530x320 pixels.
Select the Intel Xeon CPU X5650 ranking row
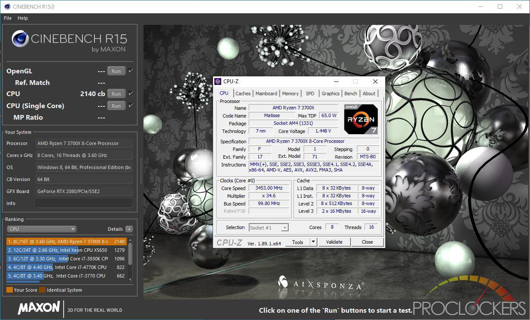click(67, 250)
